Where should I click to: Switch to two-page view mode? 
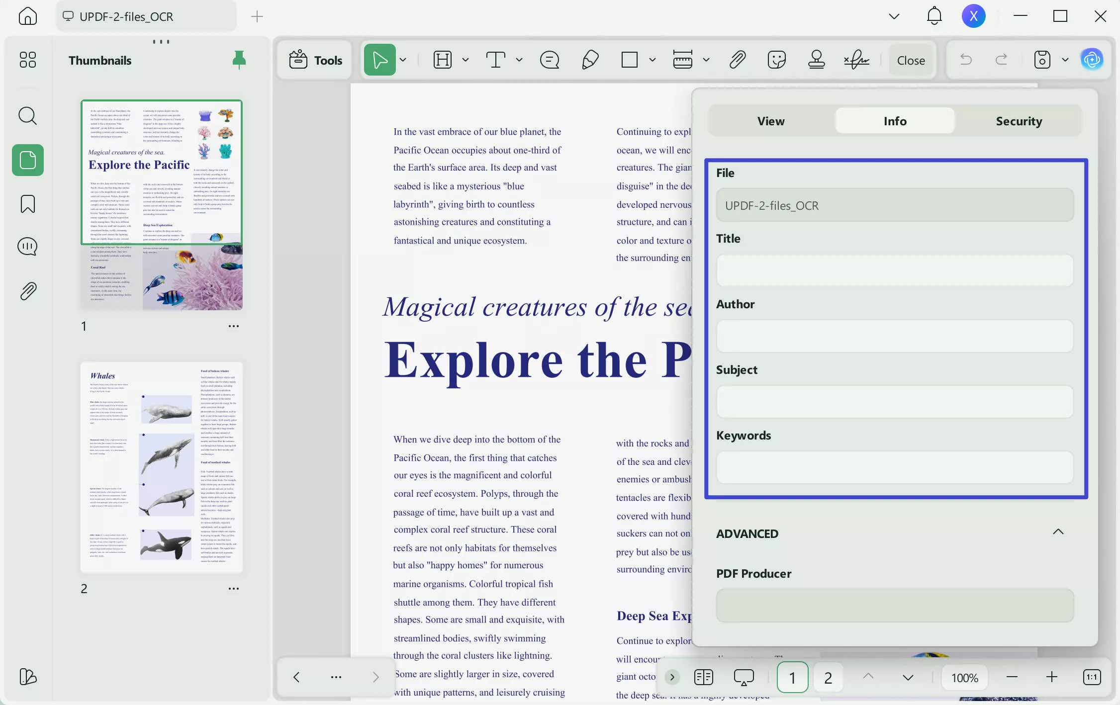click(x=703, y=677)
